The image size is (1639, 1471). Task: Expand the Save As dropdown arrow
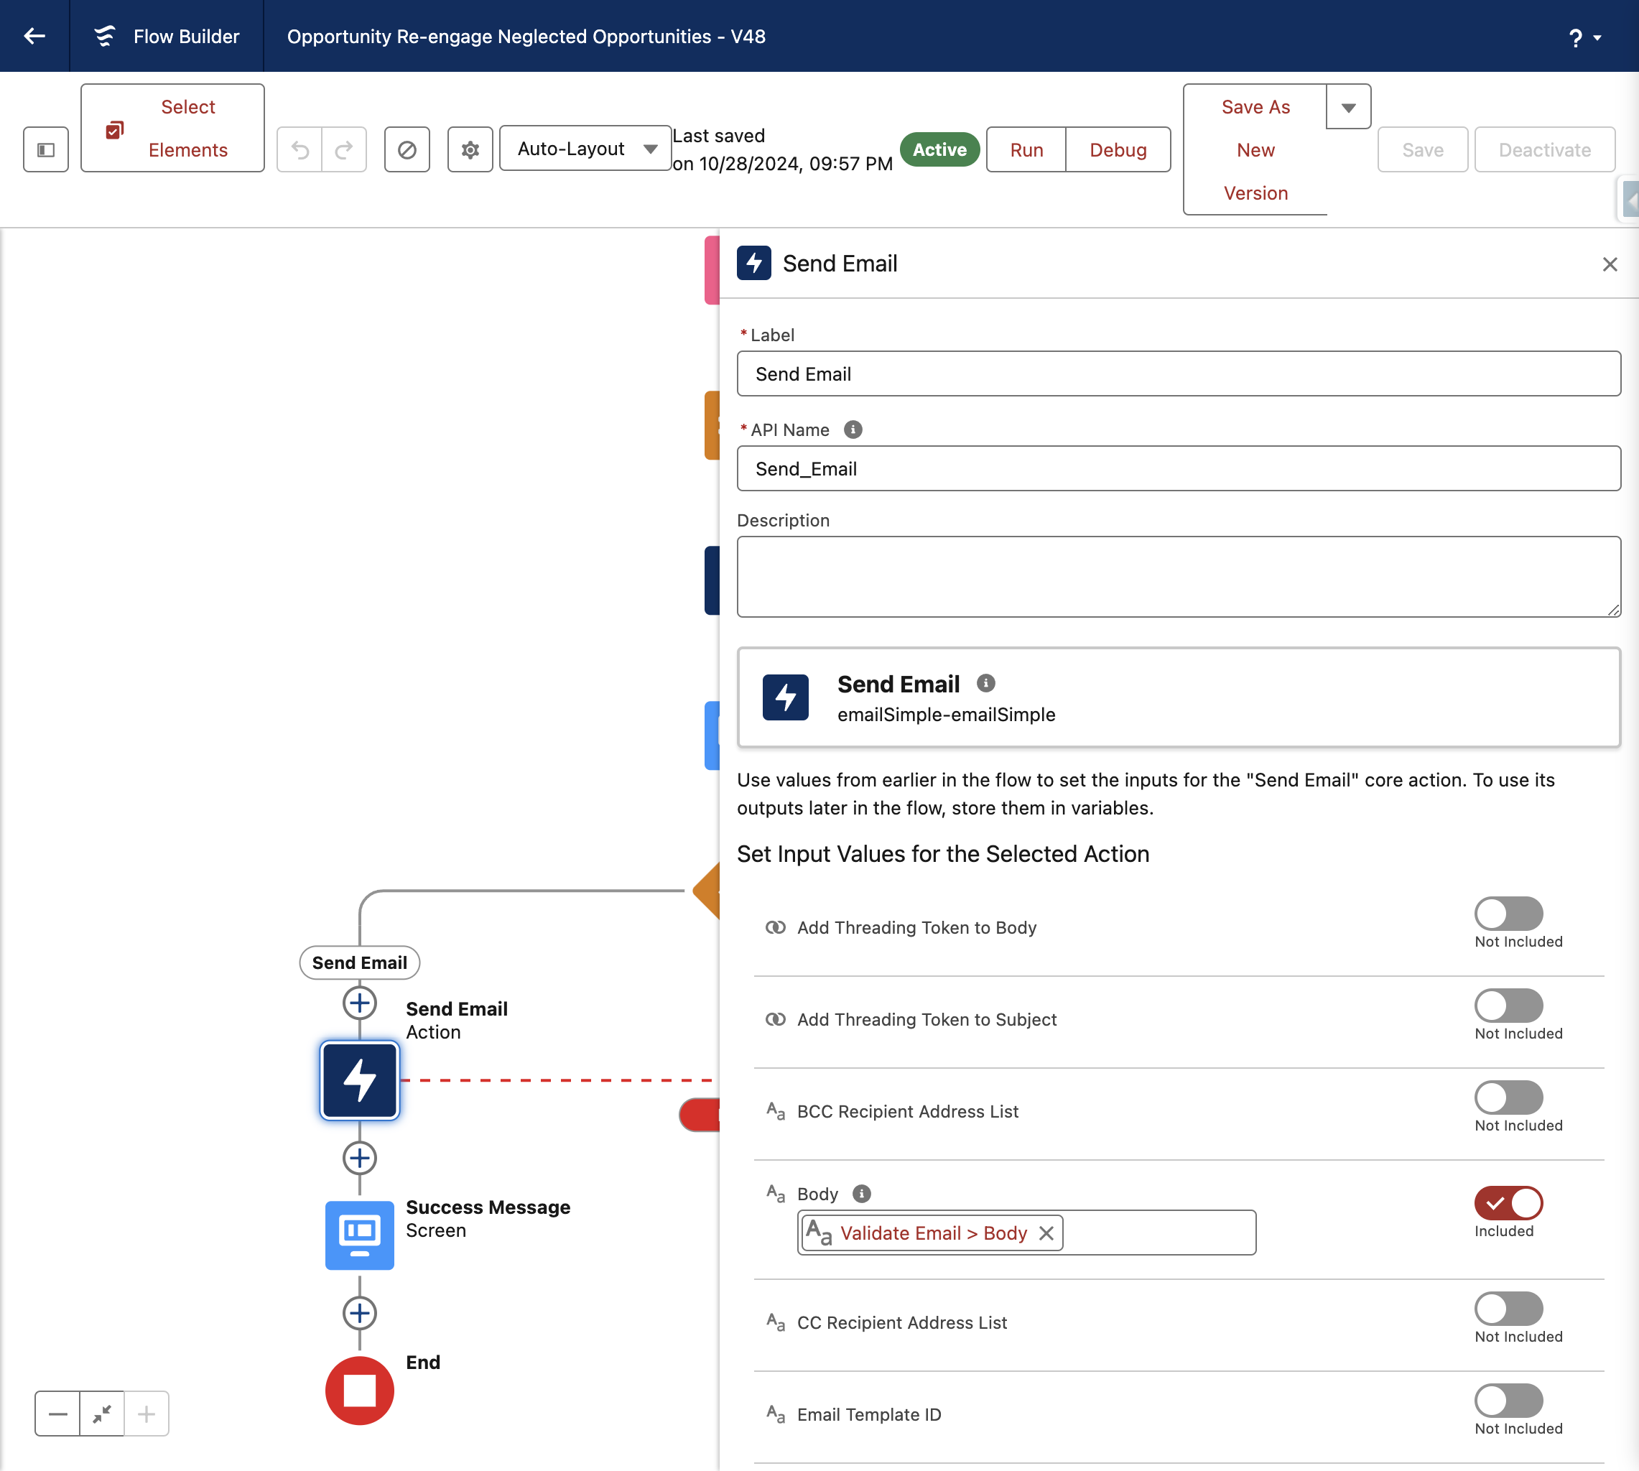(1348, 107)
